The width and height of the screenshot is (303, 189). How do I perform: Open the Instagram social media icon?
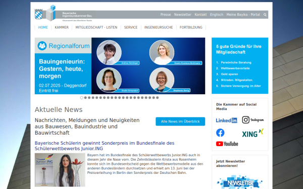(253, 120)
